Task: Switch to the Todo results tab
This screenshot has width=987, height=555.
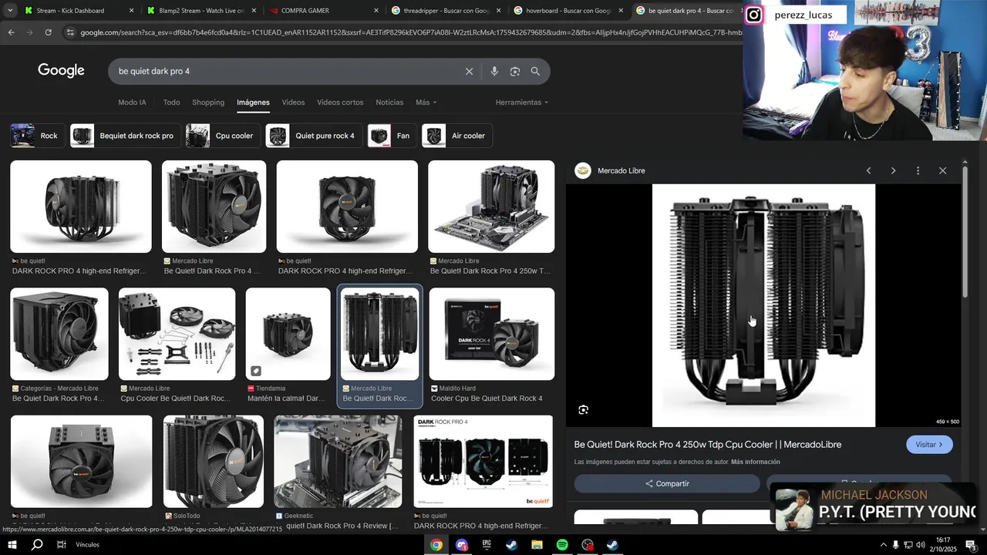Action: 171,103
